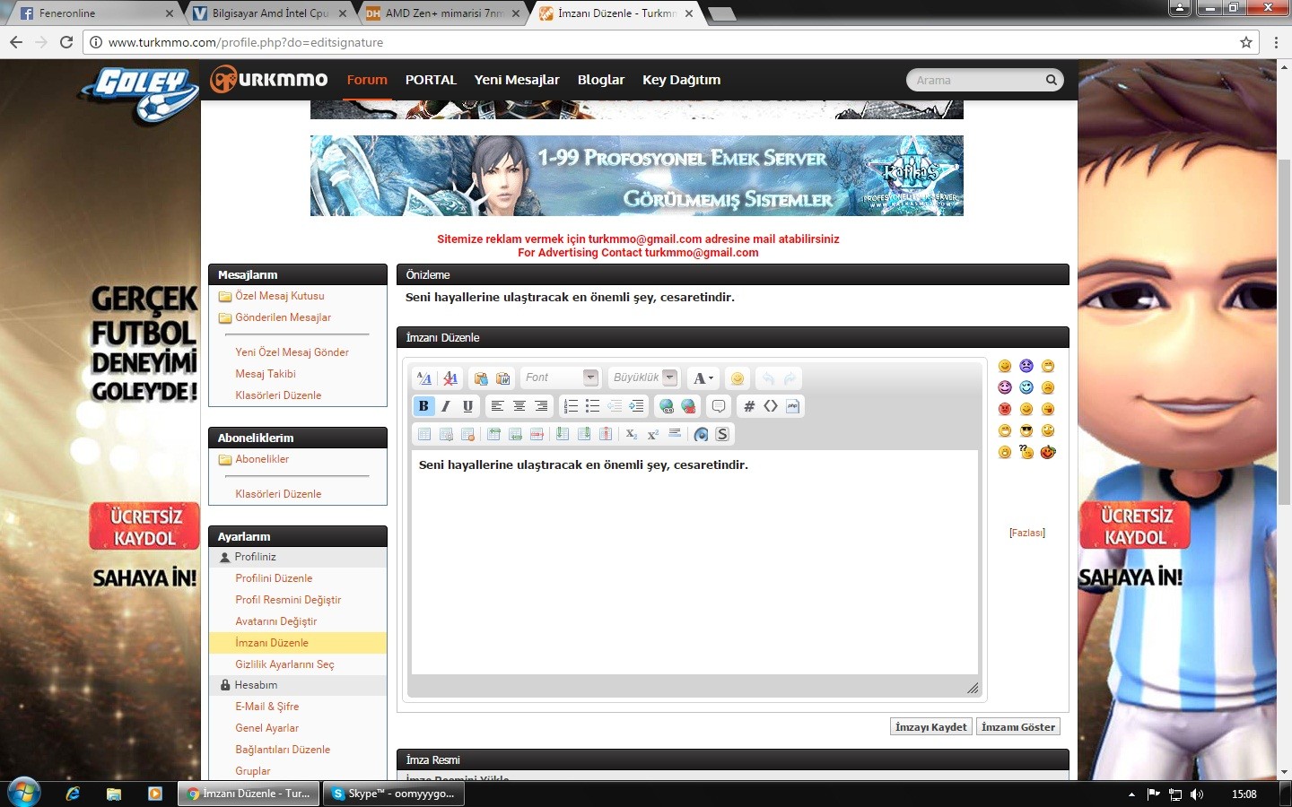Align signature text to the left
Image resolution: width=1292 pixels, height=807 pixels.
coord(497,406)
